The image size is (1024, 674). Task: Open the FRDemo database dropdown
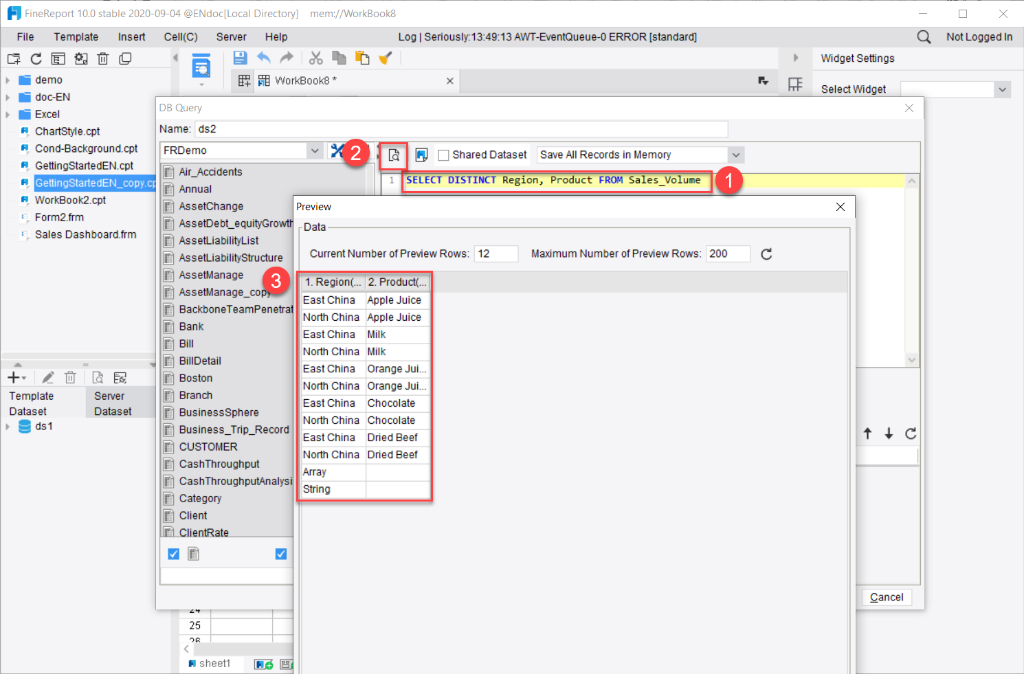click(314, 150)
